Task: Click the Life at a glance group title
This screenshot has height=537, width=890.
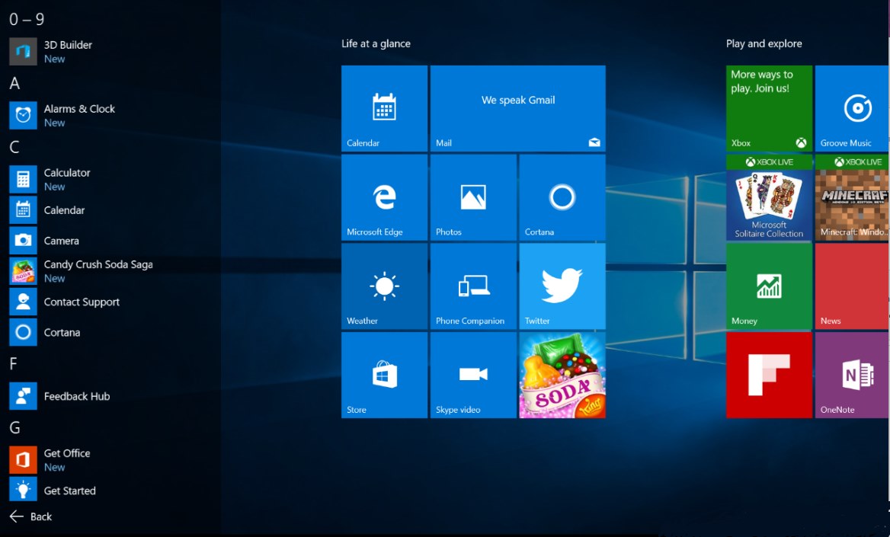Action: (x=376, y=43)
